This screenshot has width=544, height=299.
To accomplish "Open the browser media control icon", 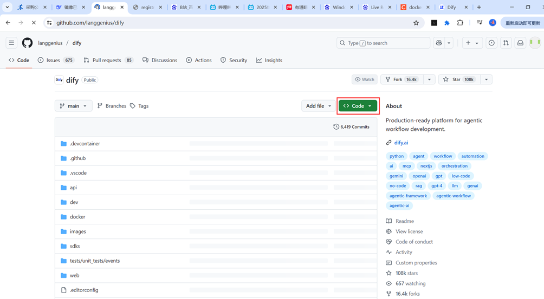I will pyautogui.click(x=479, y=23).
